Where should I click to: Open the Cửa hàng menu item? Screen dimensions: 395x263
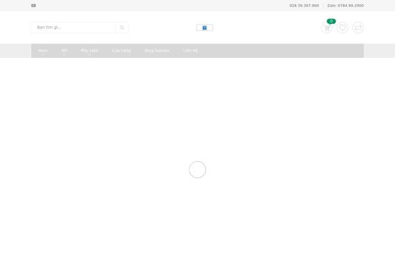click(x=121, y=51)
